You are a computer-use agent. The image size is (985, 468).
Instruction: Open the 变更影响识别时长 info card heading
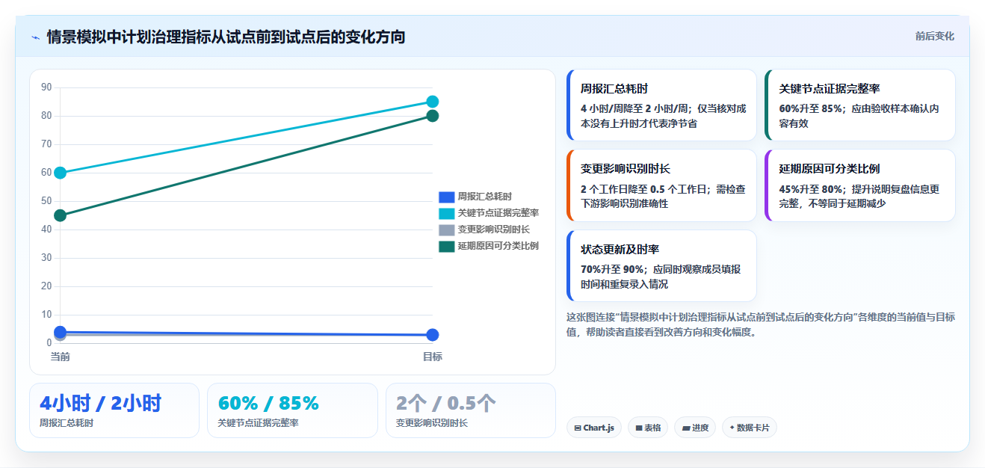[x=626, y=169]
